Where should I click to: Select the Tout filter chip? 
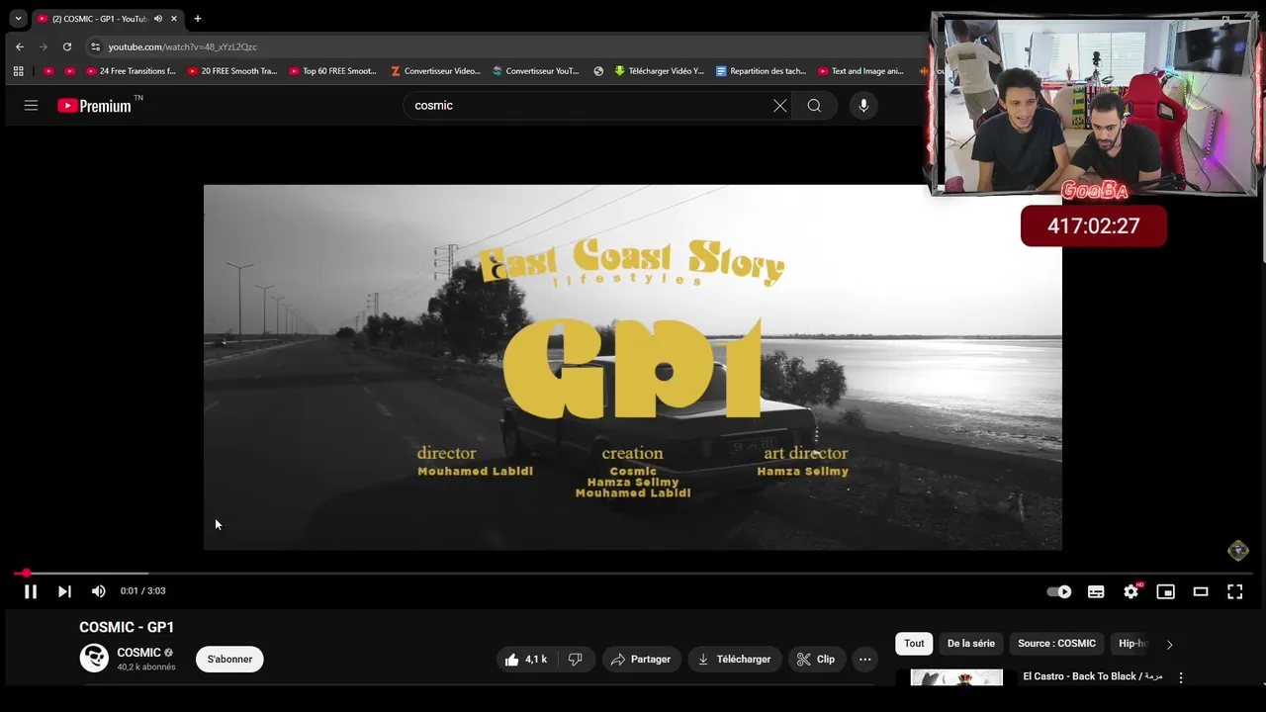pos(914,644)
